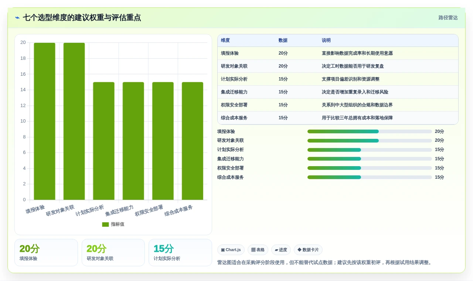Click table cell 权限安全部署
Image resolution: width=473 pixels, height=281 pixels.
(x=234, y=105)
